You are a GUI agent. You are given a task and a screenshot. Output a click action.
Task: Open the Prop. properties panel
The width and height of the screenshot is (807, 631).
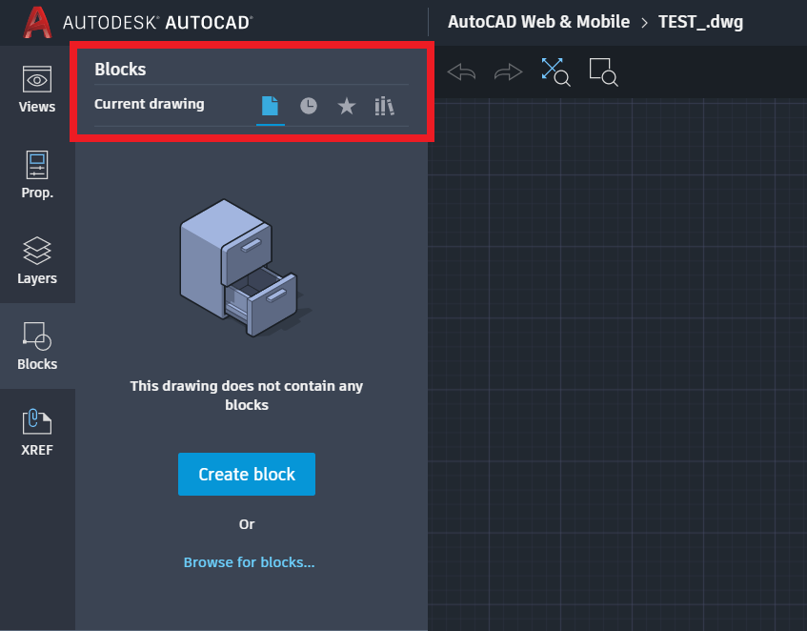(37, 174)
